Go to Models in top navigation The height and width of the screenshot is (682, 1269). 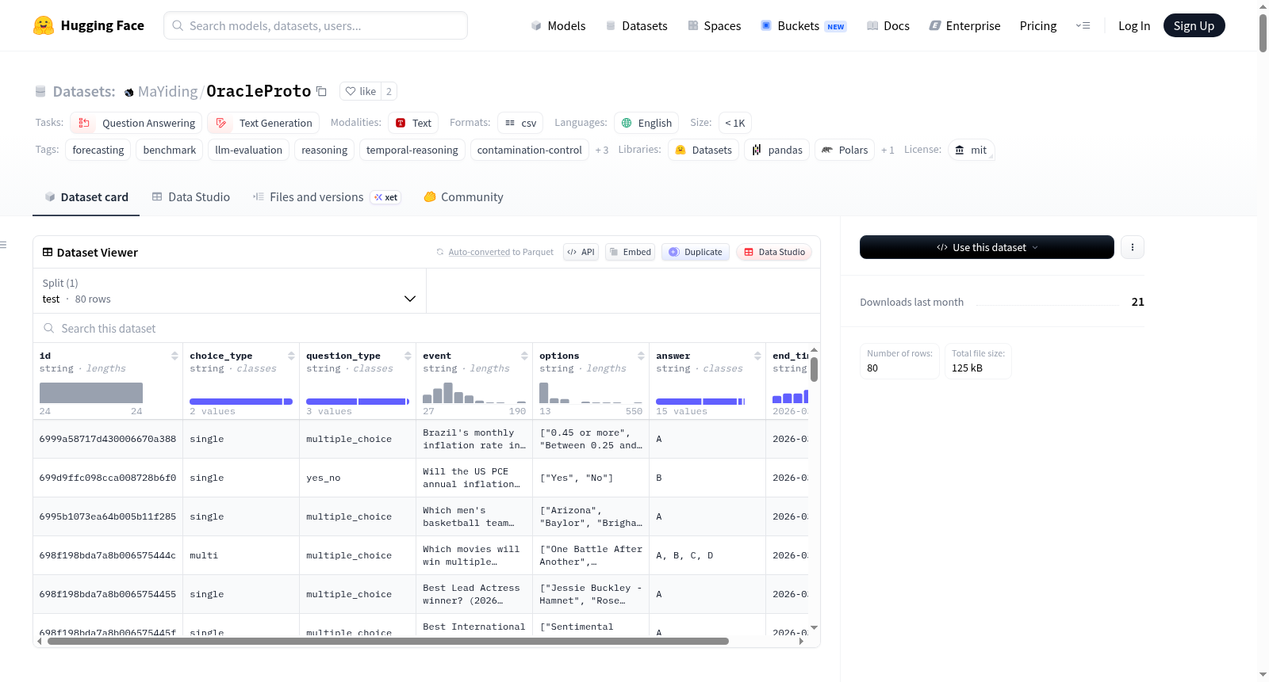pyautogui.click(x=558, y=25)
